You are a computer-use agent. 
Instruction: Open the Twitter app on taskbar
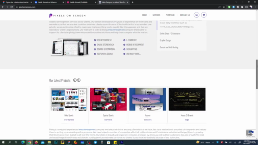pyautogui.click(x=95, y=142)
